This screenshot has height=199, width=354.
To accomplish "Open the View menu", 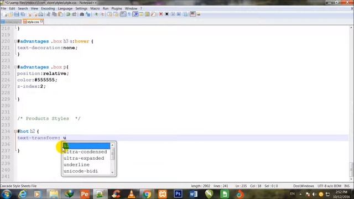I will [x=34, y=9].
